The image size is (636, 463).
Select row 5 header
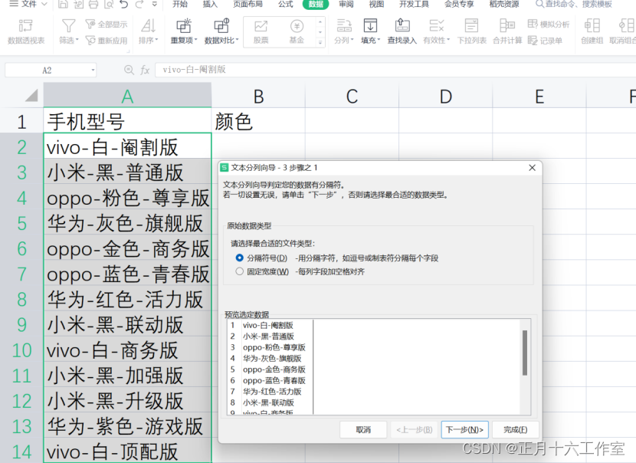tap(21, 224)
